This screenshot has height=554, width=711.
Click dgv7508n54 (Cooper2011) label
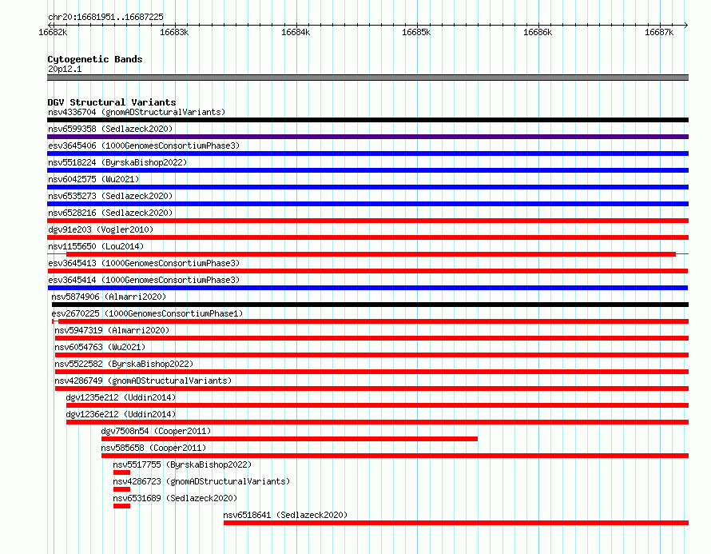click(156, 431)
